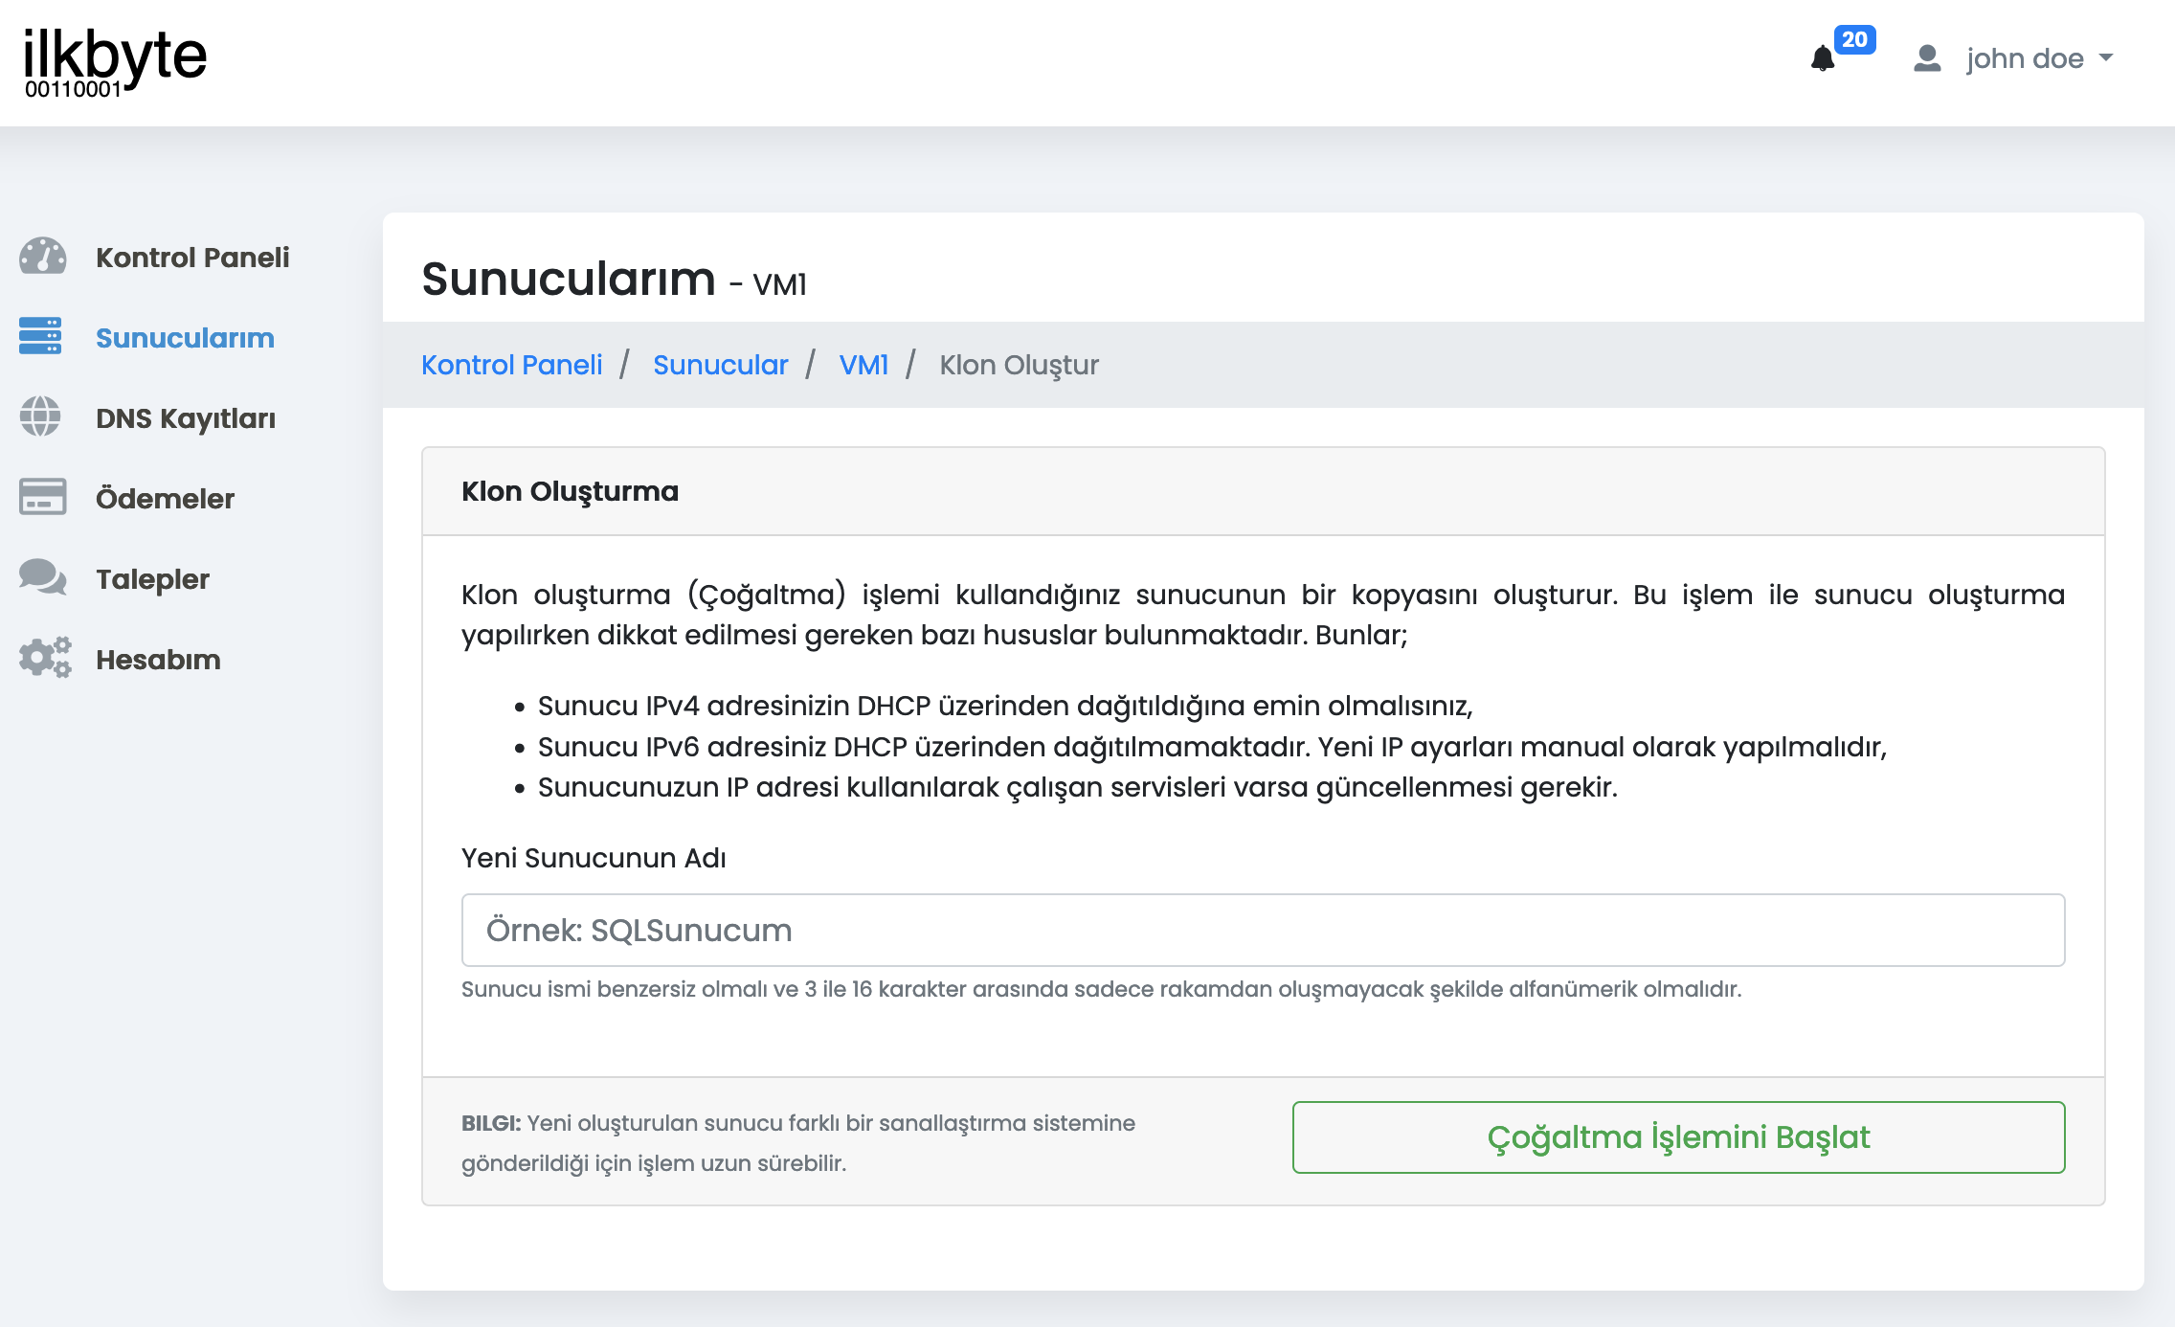Open the notifications bell icon
The width and height of the screenshot is (2175, 1327).
coord(1823,59)
